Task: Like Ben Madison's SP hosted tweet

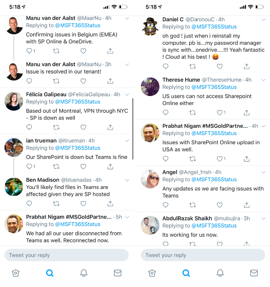Action: point(83,204)
